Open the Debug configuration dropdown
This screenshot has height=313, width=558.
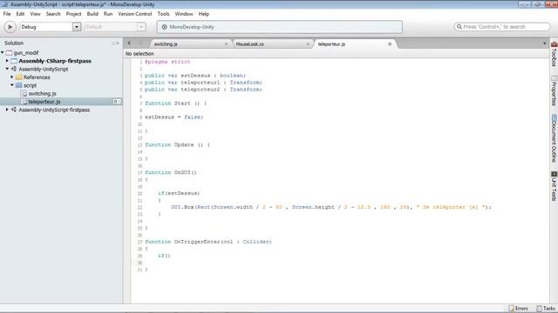click(76, 27)
